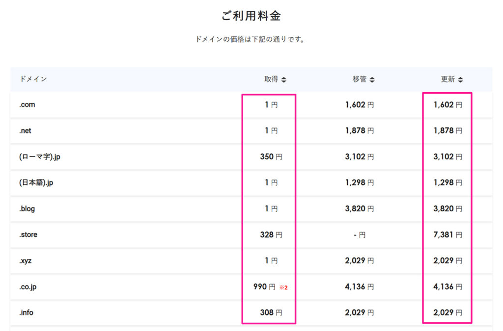Select the ドメイン column header
The width and height of the screenshot is (503, 331).
pos(33,79)
